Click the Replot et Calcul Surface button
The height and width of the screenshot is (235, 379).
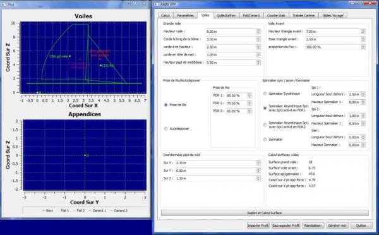point(265,213)
